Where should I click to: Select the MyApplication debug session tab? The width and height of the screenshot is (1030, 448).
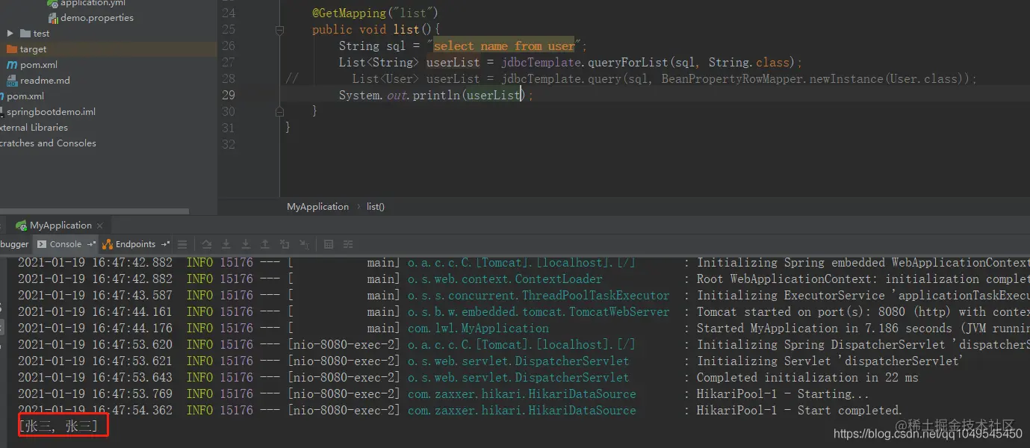(x=61, y=225)
